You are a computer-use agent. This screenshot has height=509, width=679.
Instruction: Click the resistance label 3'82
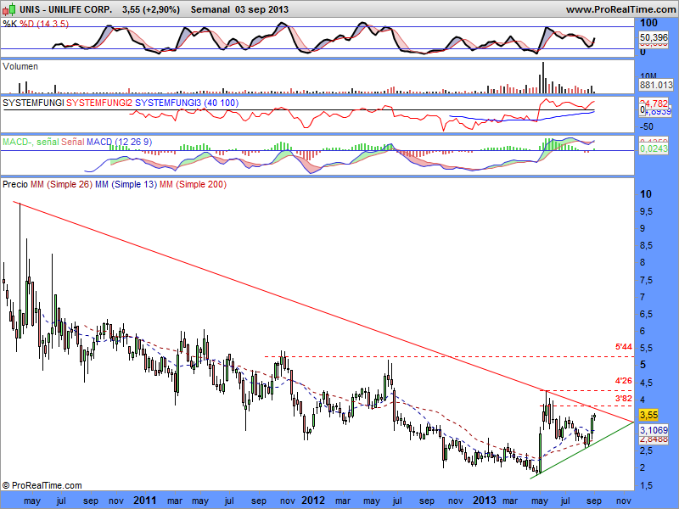(x=624, y=398)
